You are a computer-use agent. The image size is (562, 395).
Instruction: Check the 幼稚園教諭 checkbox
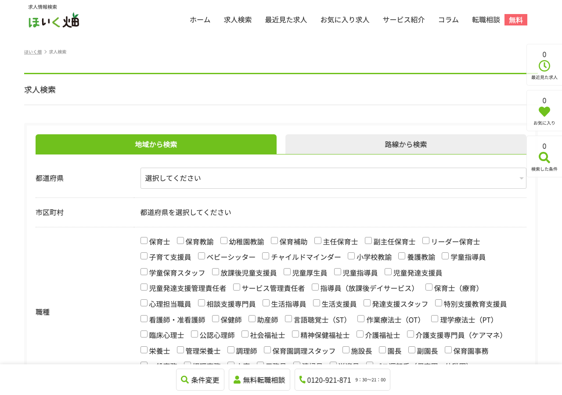coord(224,241)
